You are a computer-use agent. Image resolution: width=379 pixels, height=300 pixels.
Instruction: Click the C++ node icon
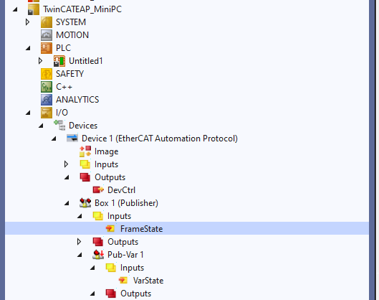point(47,87)
